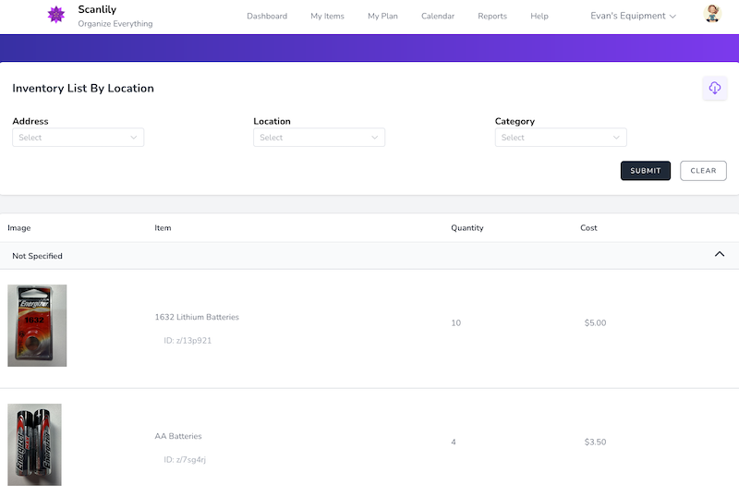Open the Help menu item
This screenshot has width=739, height=497.
pos(539,16)
